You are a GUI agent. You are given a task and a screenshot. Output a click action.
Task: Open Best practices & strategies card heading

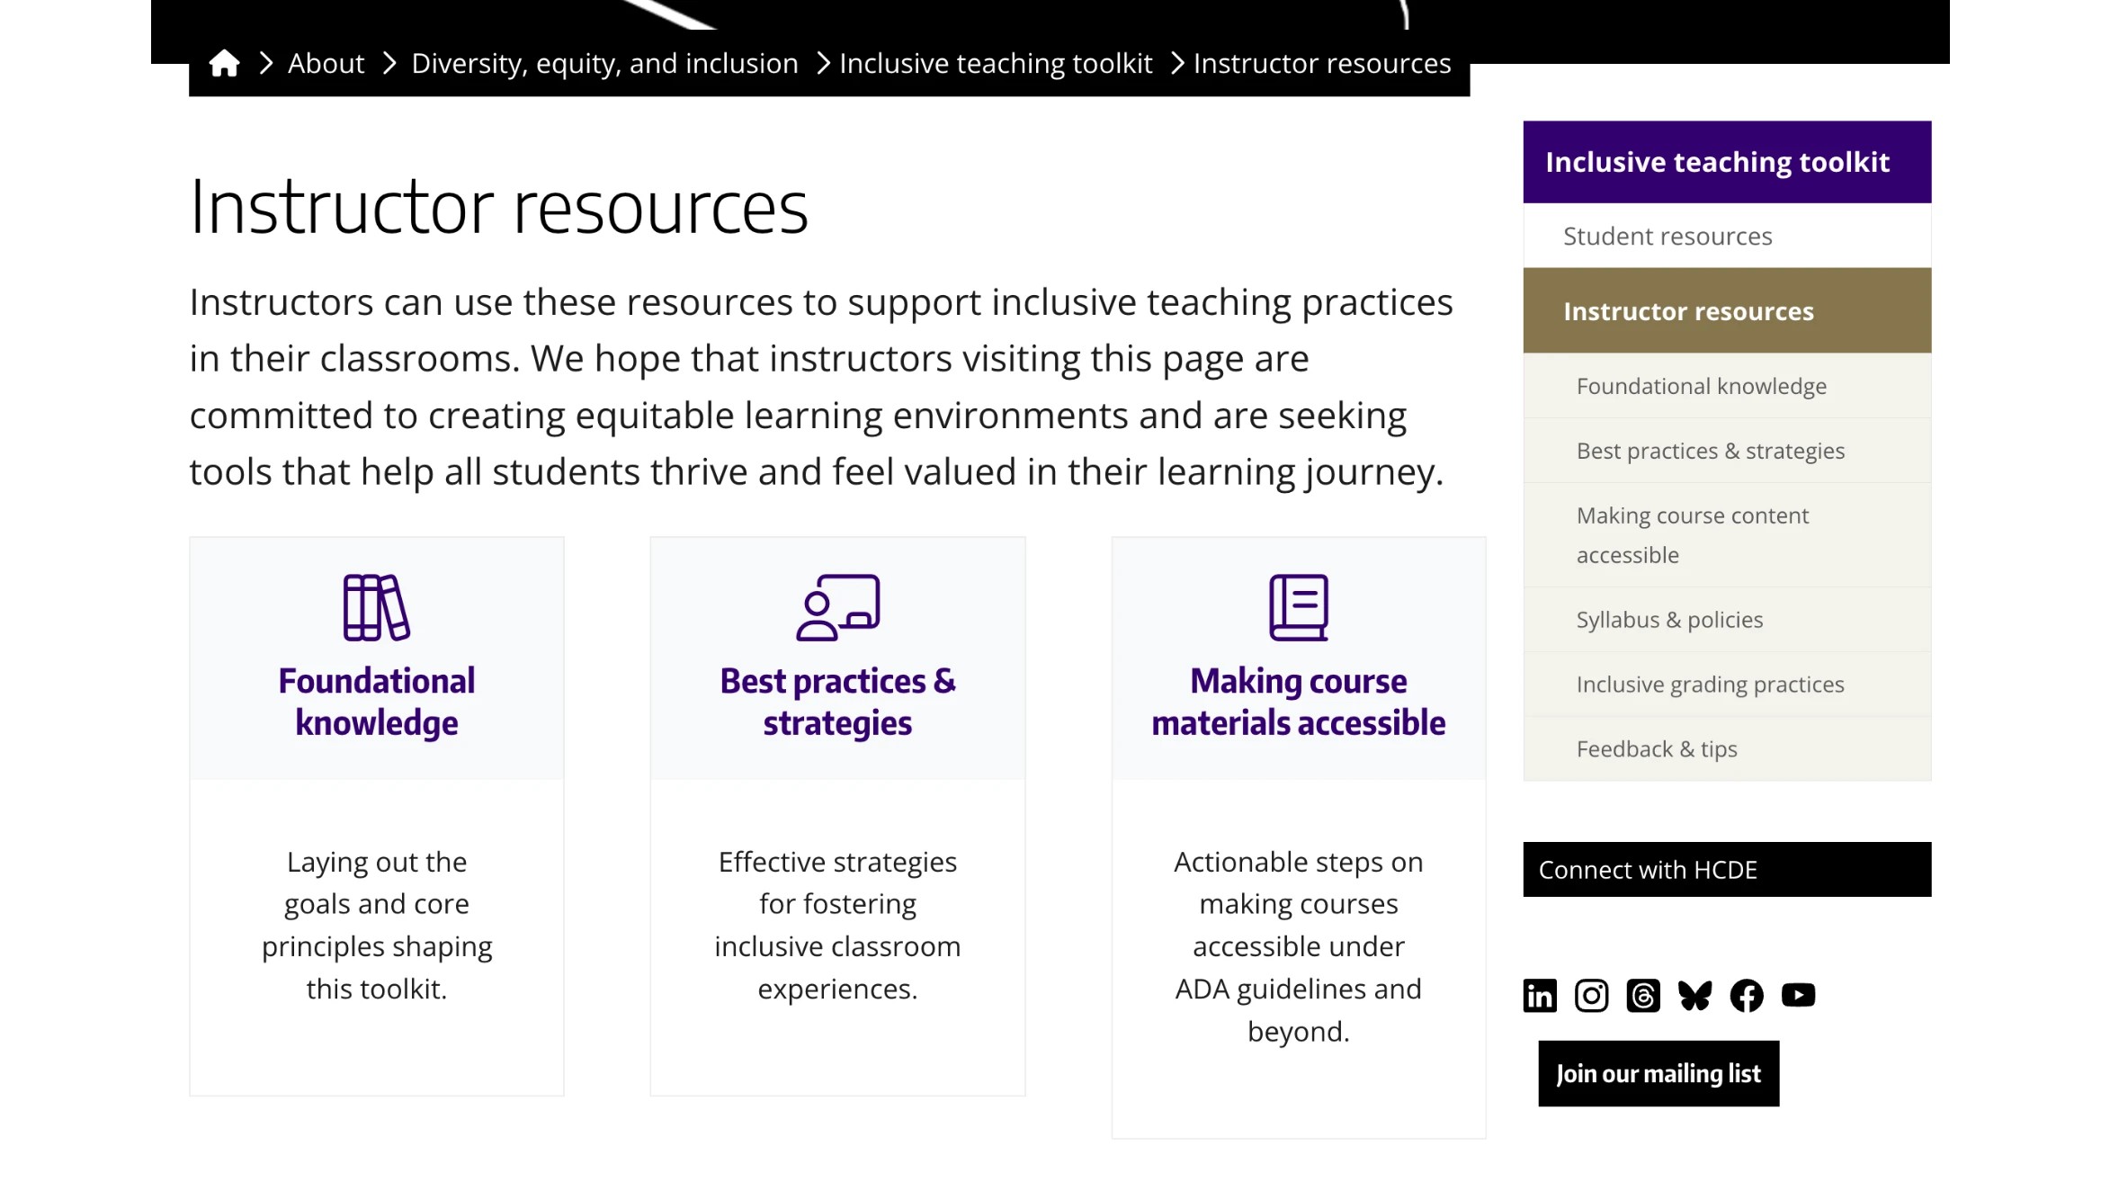[x=837, y=702]
